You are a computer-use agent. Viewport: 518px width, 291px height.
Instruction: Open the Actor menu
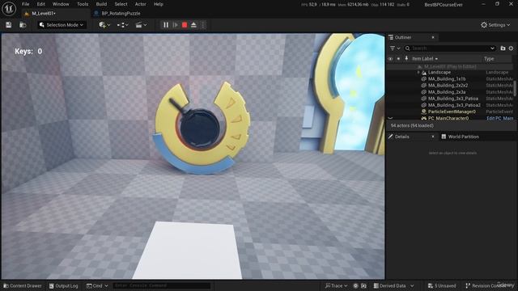point(140,4)
